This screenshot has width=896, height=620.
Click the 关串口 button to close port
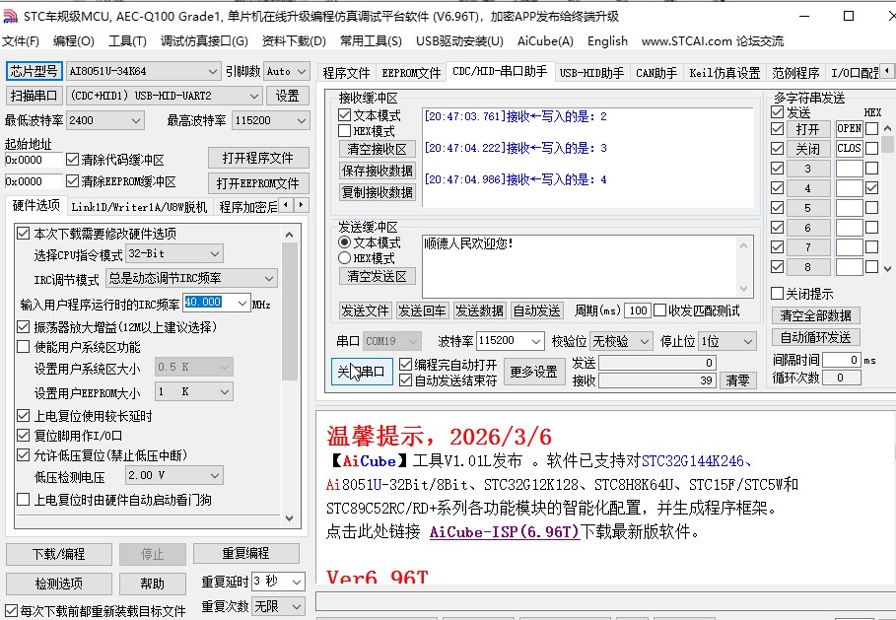pos(362,371)
